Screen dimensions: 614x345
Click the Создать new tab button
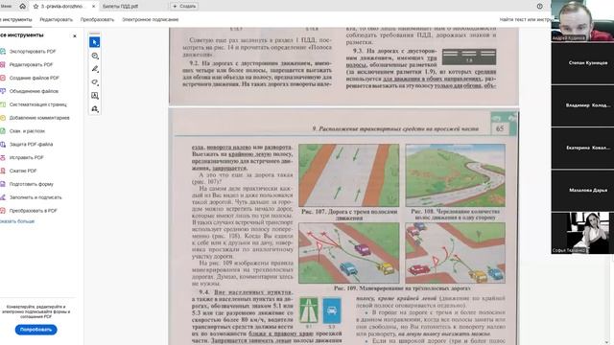pyautogui.click(x=184, y=7)
